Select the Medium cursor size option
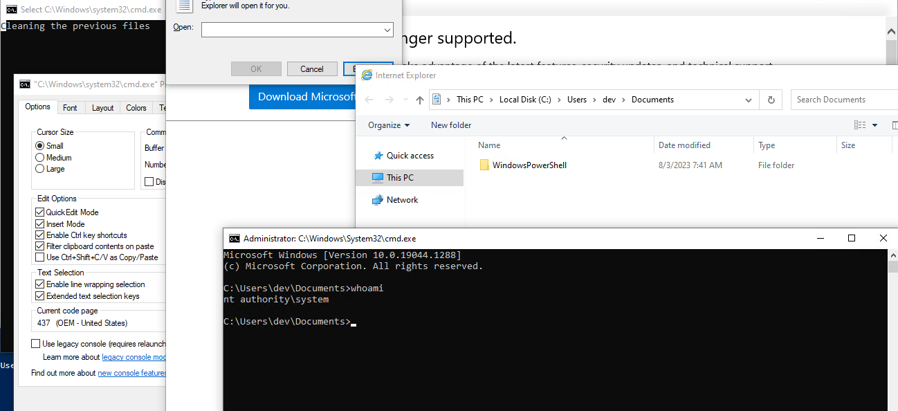 (x=40, y=158)
